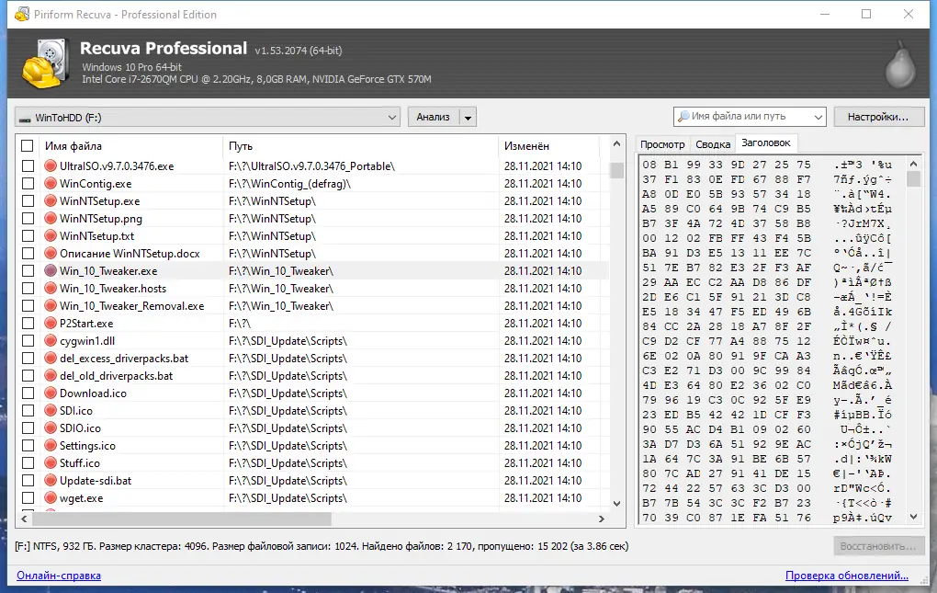Image resolution: width=937 pixels, height=593 pixels.
Task: Click the hex view scroll-up arrow
Action: pyautogui.click(x=913, y=164)
